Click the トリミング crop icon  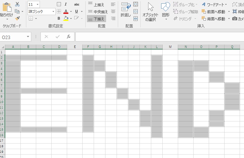click(x=175, y=18)
